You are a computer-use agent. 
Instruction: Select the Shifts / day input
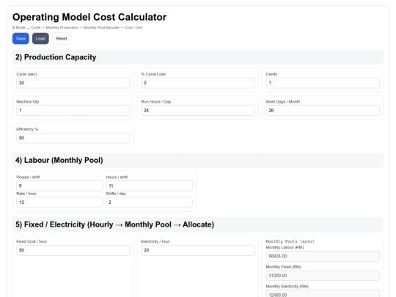[x=149, y=202]
